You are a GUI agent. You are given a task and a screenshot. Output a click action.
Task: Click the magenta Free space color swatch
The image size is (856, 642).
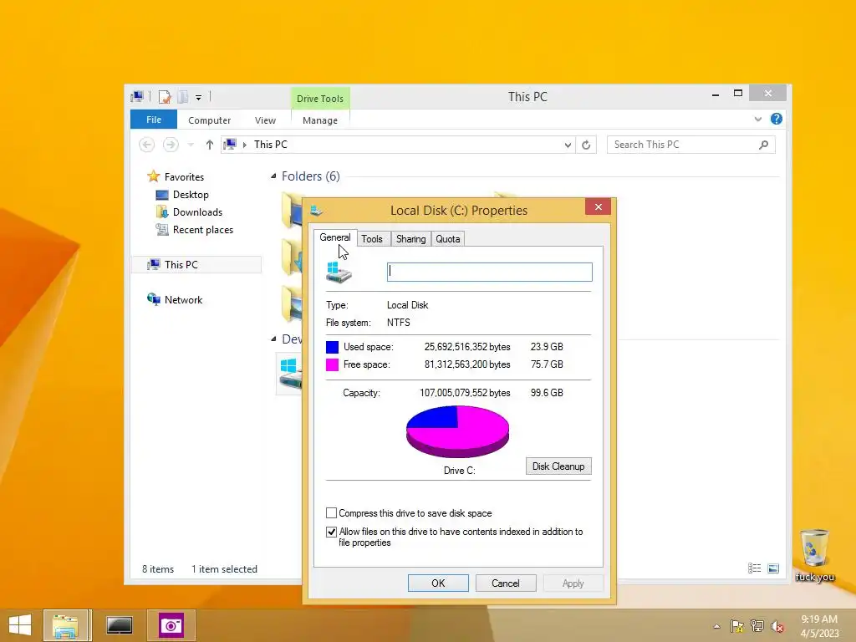pos(332,364)
